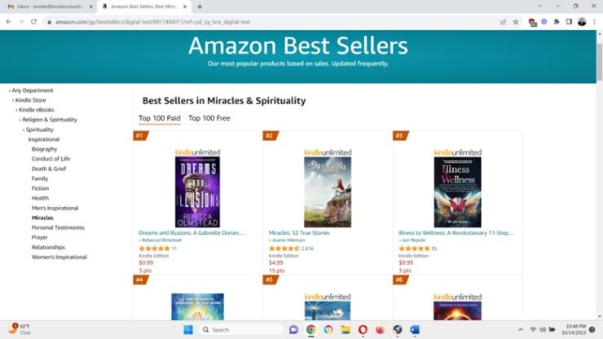Open the browser side panel icon
The width and height of the screenshot is (603, 339).
click(569, 22)
